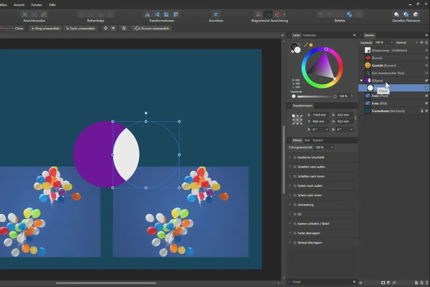Click the Deckkraft opacity slider in Farbe panel
Viewport: 430px width, 287px height.
[x=316, y=97]
